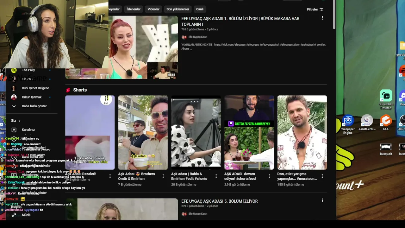Select the busqweit file on the desktop
The height and width of the screenshot is (228, 405).
tap(386, 149)
